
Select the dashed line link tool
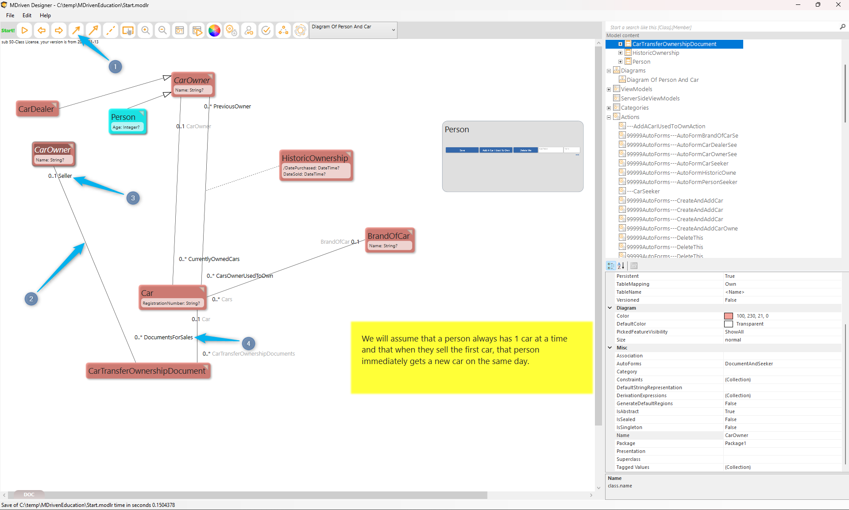tap(111, 31)
